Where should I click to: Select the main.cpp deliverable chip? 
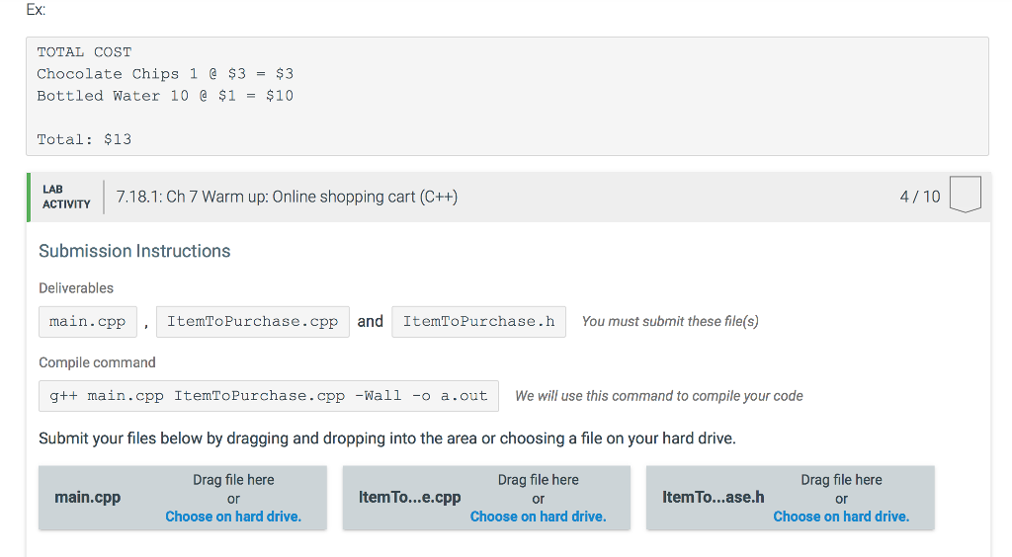[88, 322]
